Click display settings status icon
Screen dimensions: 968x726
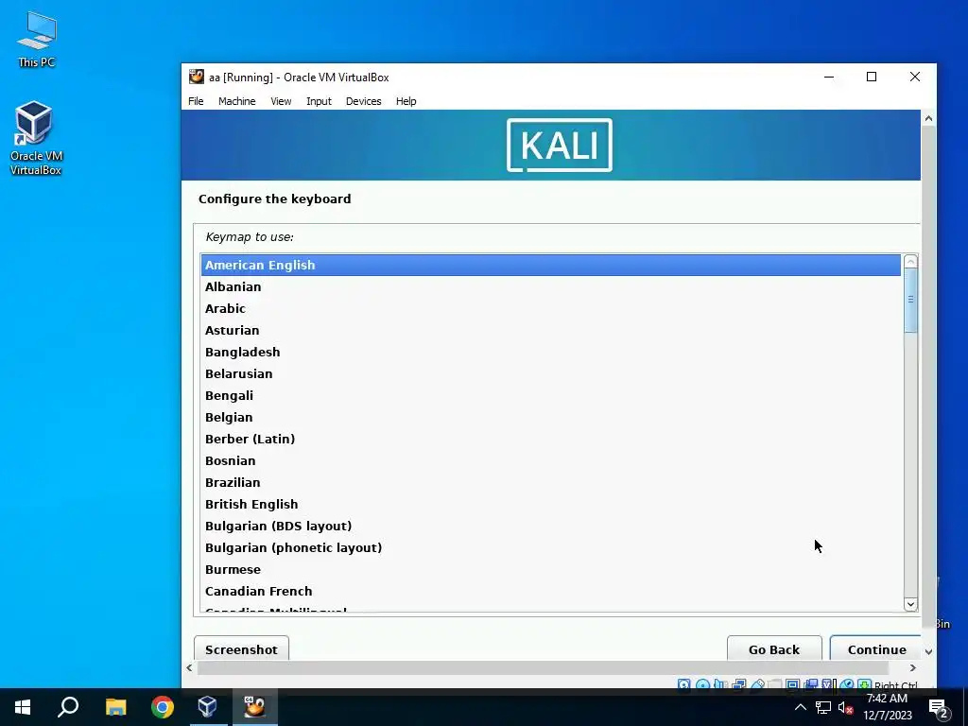coord(792,684)
